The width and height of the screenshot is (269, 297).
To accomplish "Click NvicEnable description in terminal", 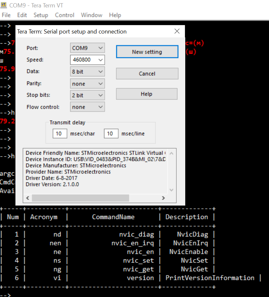I will [189, 252].
